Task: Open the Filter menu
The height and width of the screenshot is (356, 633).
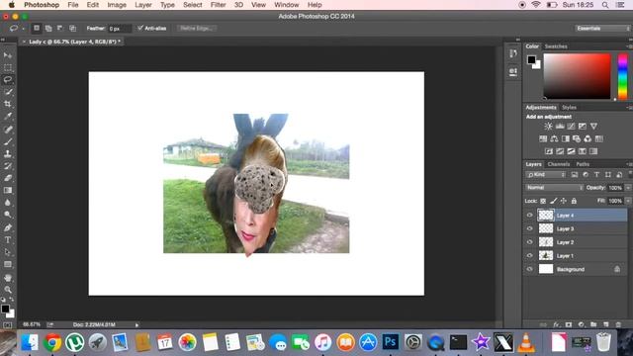Action: (x=218, y=5)
